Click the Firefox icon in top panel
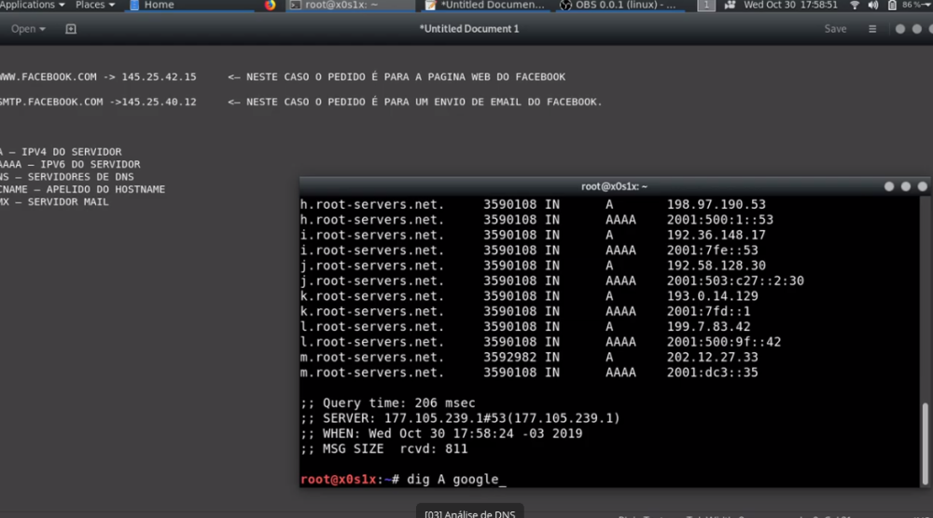 (271, 6)
